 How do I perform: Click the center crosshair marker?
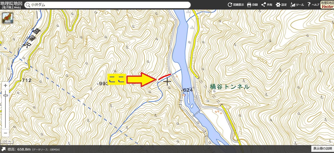click(167, 81)
